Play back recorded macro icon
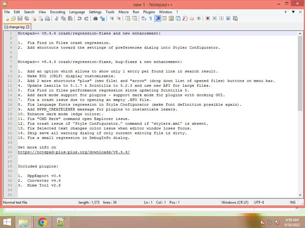305x228 pixels. tap(221, 18)
